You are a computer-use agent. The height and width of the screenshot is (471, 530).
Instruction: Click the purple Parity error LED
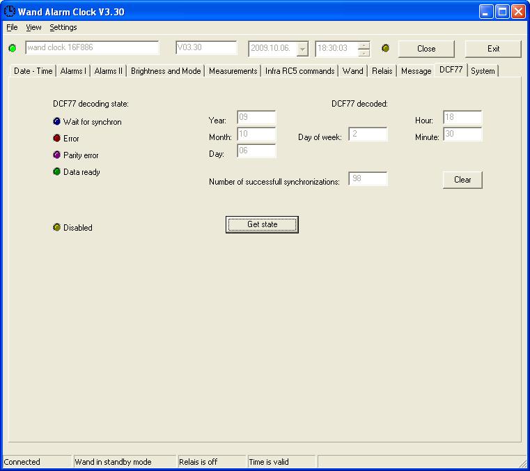pyautogui.click(x=57, y=155)
